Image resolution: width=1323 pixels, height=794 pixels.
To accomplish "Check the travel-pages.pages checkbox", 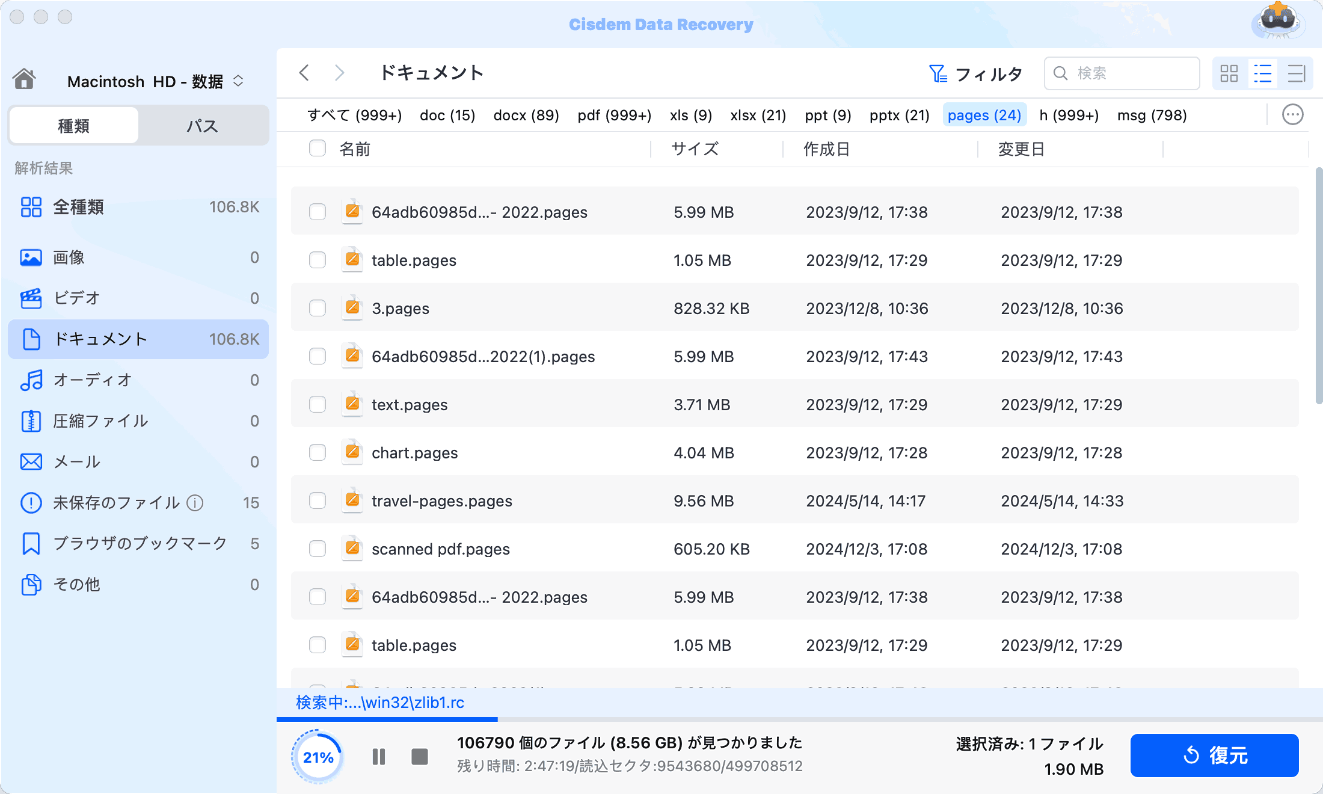I will [318, 500].
